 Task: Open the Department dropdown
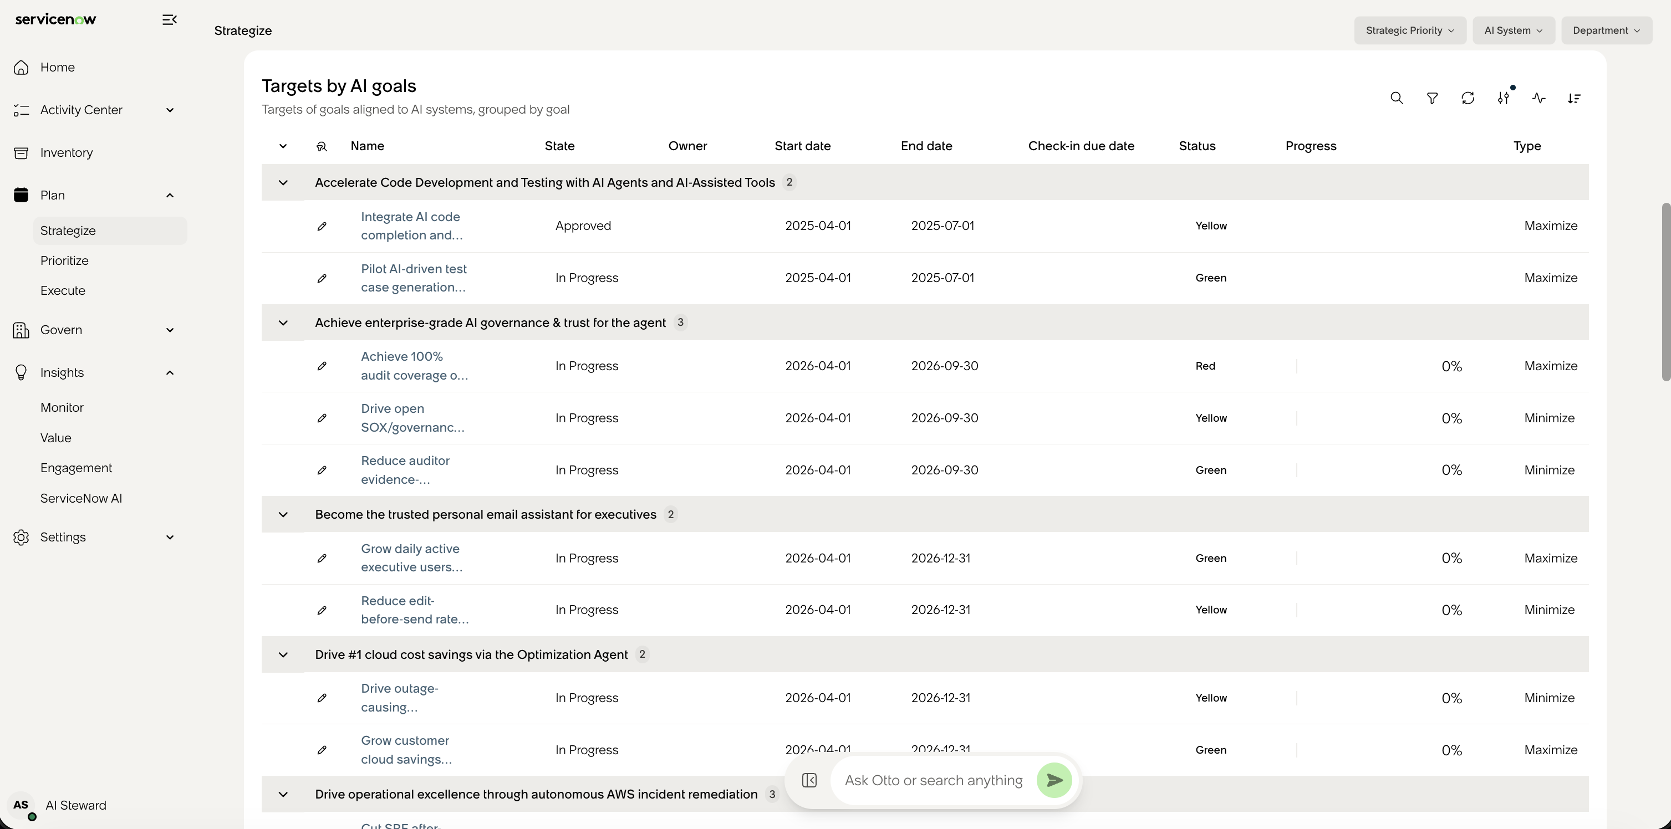1606,30
